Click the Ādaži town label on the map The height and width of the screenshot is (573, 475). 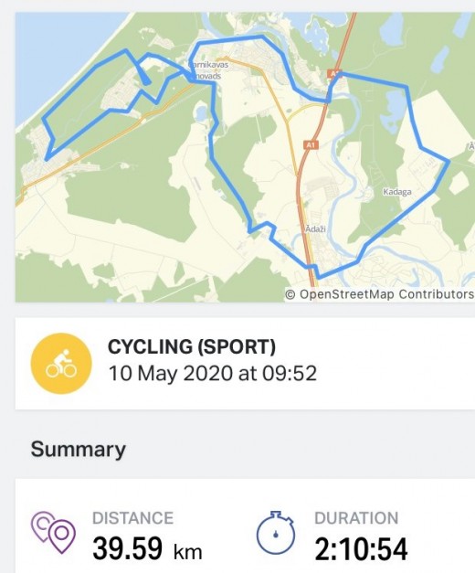[315, 228]
